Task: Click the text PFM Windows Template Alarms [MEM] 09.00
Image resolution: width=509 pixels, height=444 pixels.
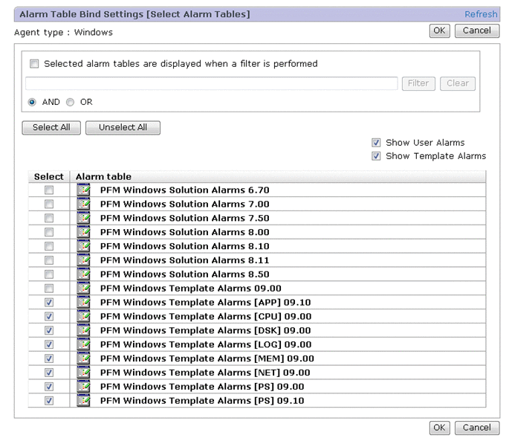Action: 207,358
